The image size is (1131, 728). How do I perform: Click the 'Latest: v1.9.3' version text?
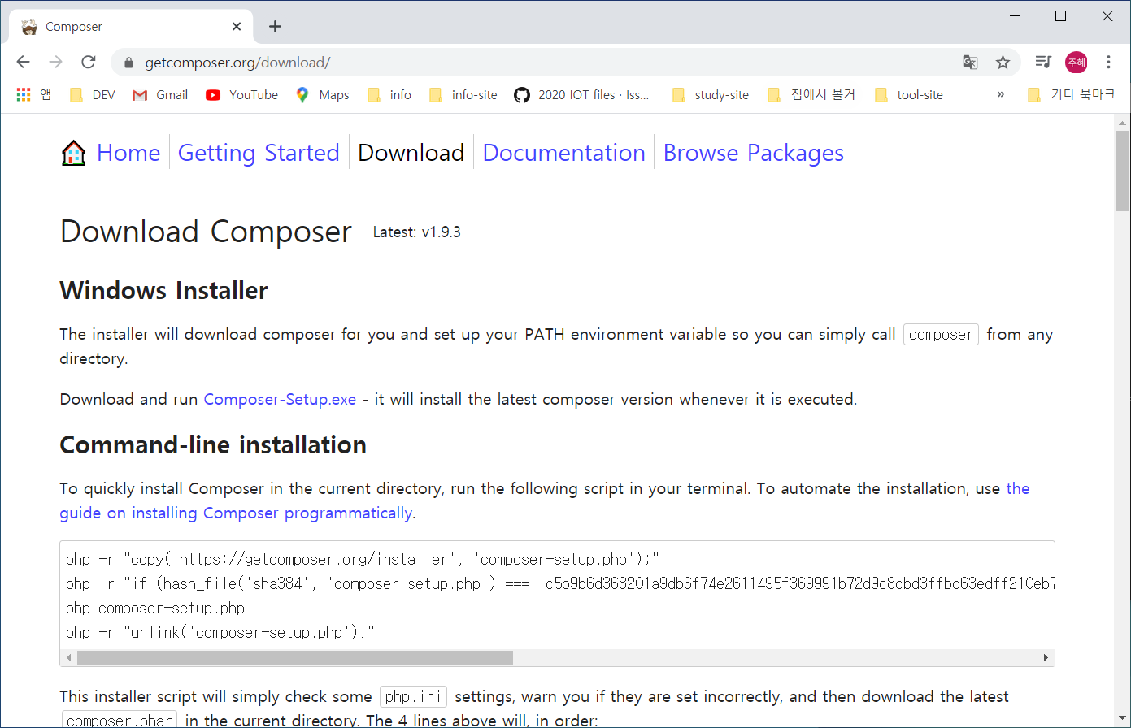pyautogui.click(x=416, y=232)
